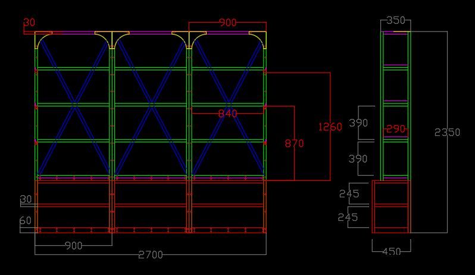Select the 60 plinth dimension text

click(x=26, y=220)
